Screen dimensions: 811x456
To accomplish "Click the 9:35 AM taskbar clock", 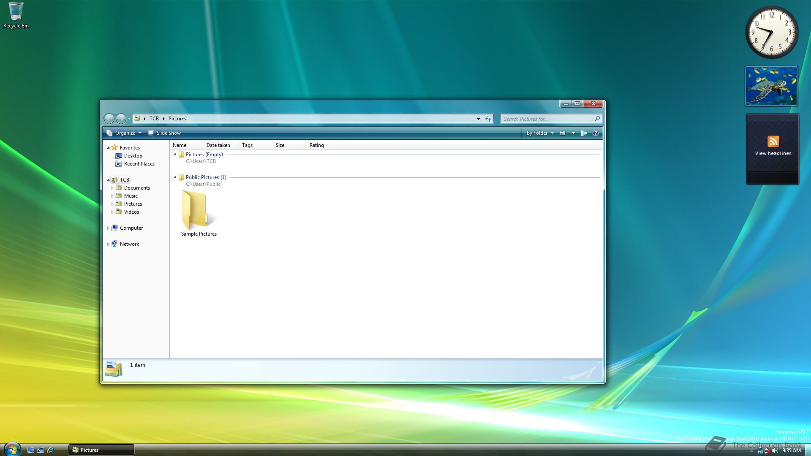I will [x=791, y=451].
